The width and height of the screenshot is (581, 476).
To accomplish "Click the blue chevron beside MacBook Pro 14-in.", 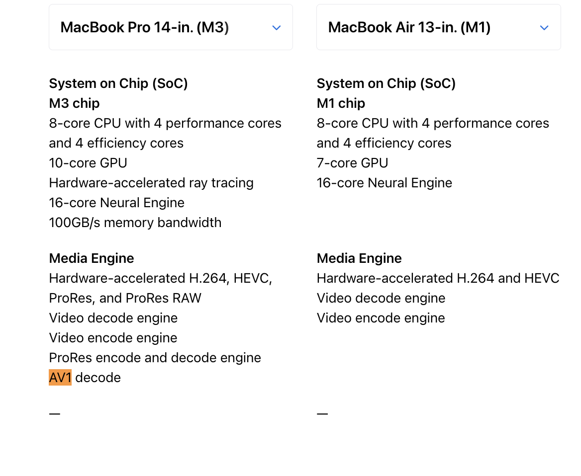I will [x=277, y=28].
